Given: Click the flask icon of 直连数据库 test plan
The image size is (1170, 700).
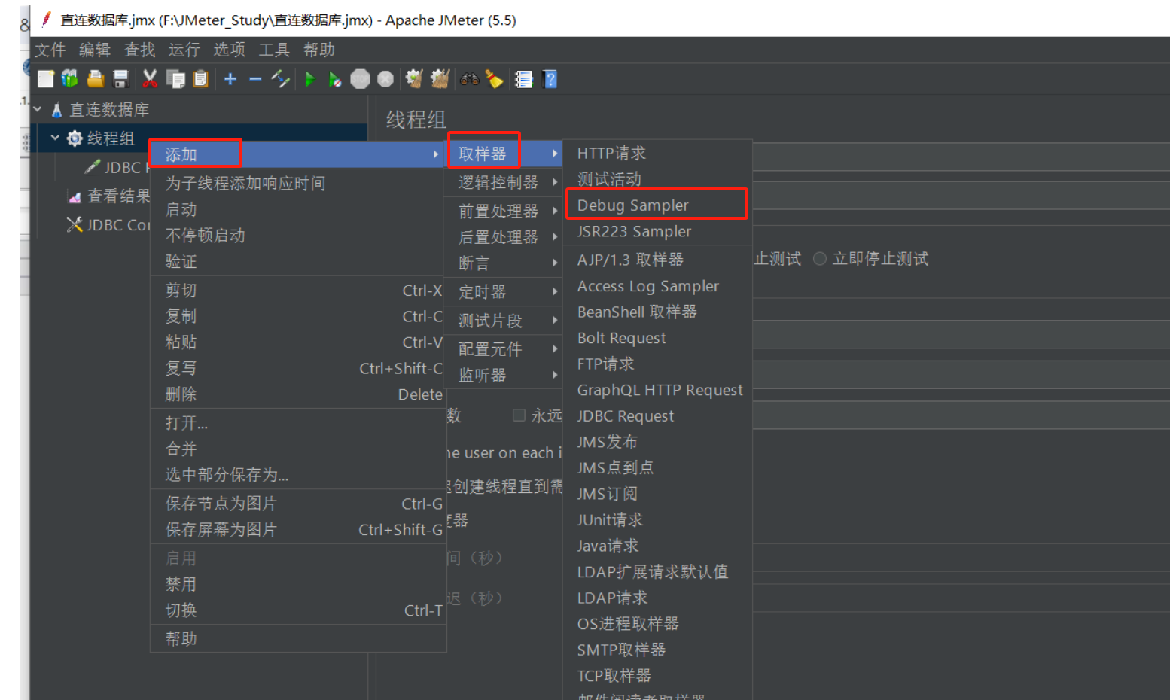Looking at the screenshot, I should click(56, 110).
